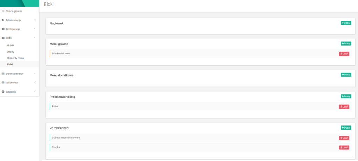Expand the Dane sprzedaży chevron

(x=35, y=74)
